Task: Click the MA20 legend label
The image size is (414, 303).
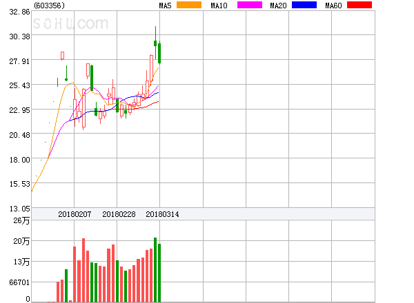Action: 278,6
